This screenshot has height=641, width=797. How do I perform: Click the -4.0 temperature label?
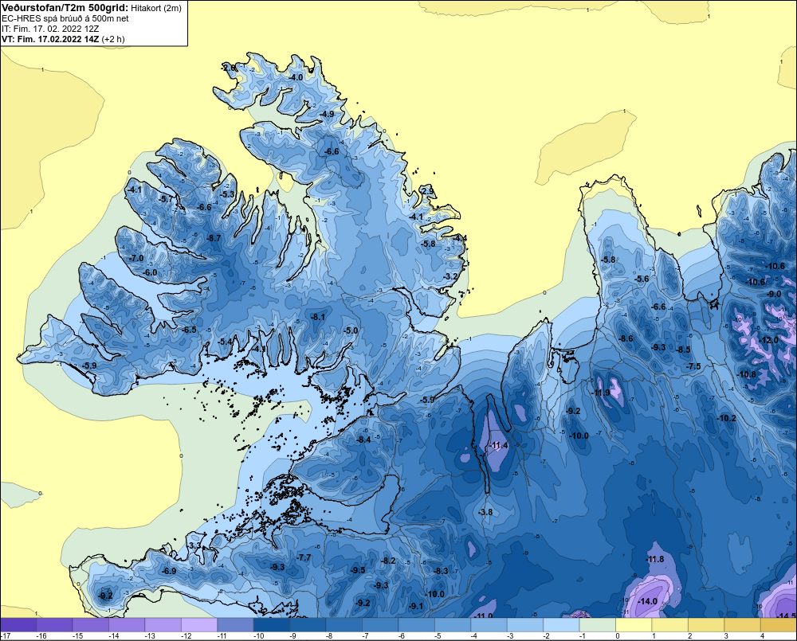(x=296, y=77)
